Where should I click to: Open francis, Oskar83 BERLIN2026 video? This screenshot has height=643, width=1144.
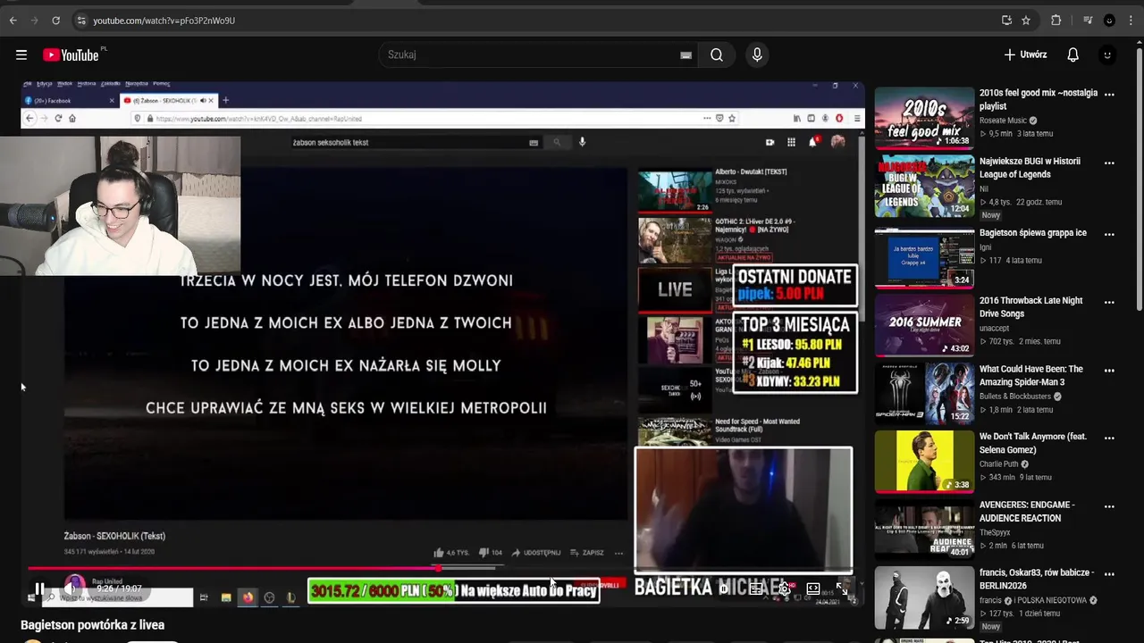point(1036,580)
